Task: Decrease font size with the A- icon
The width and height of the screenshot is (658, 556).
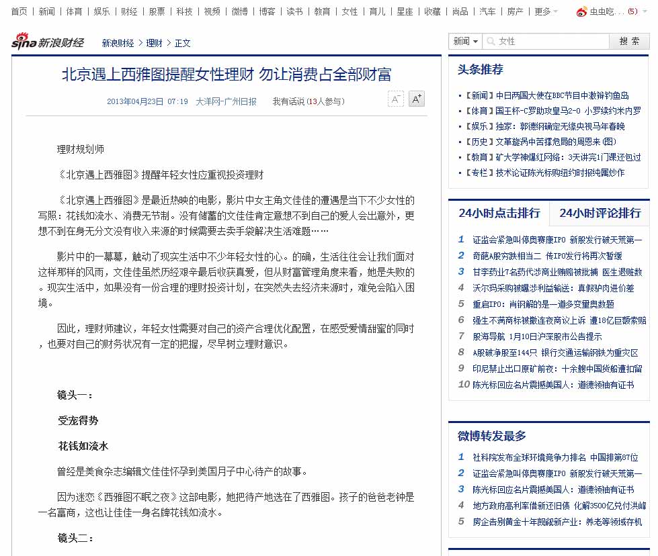Action: tap(395, 99)
